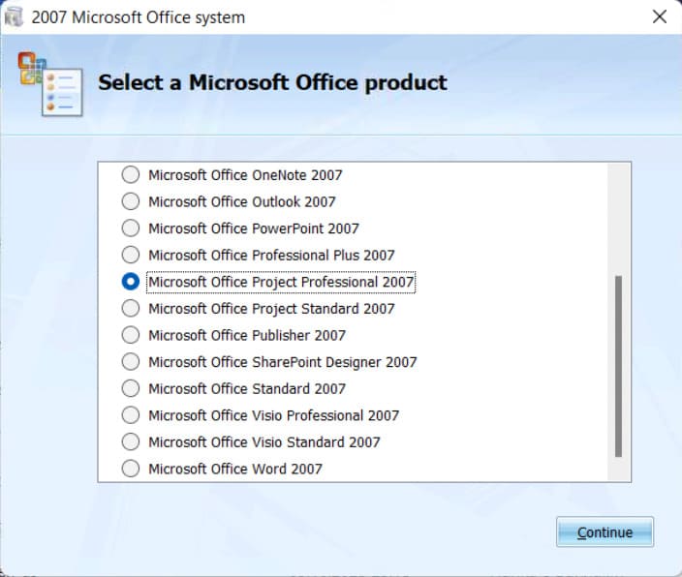Click the Word 2007 label text
The image size is (682, 577).
pos(234,469)
